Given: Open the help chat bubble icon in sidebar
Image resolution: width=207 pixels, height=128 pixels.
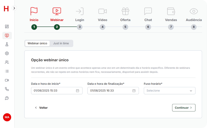Looking at the screenshot, I should coord(7,98).
